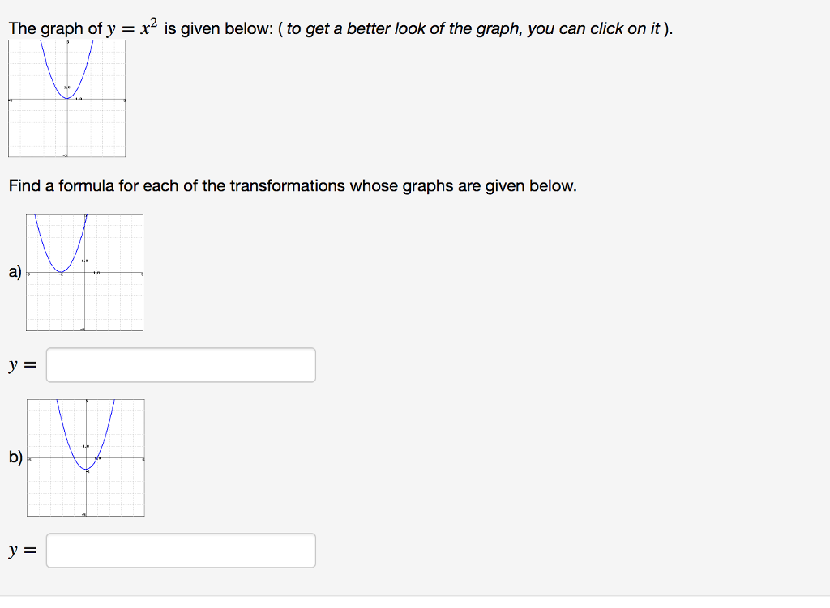Screen dimensions: 830x608
Task: Click the italic hint about clicking the graph
Action: tap(475, 28)
